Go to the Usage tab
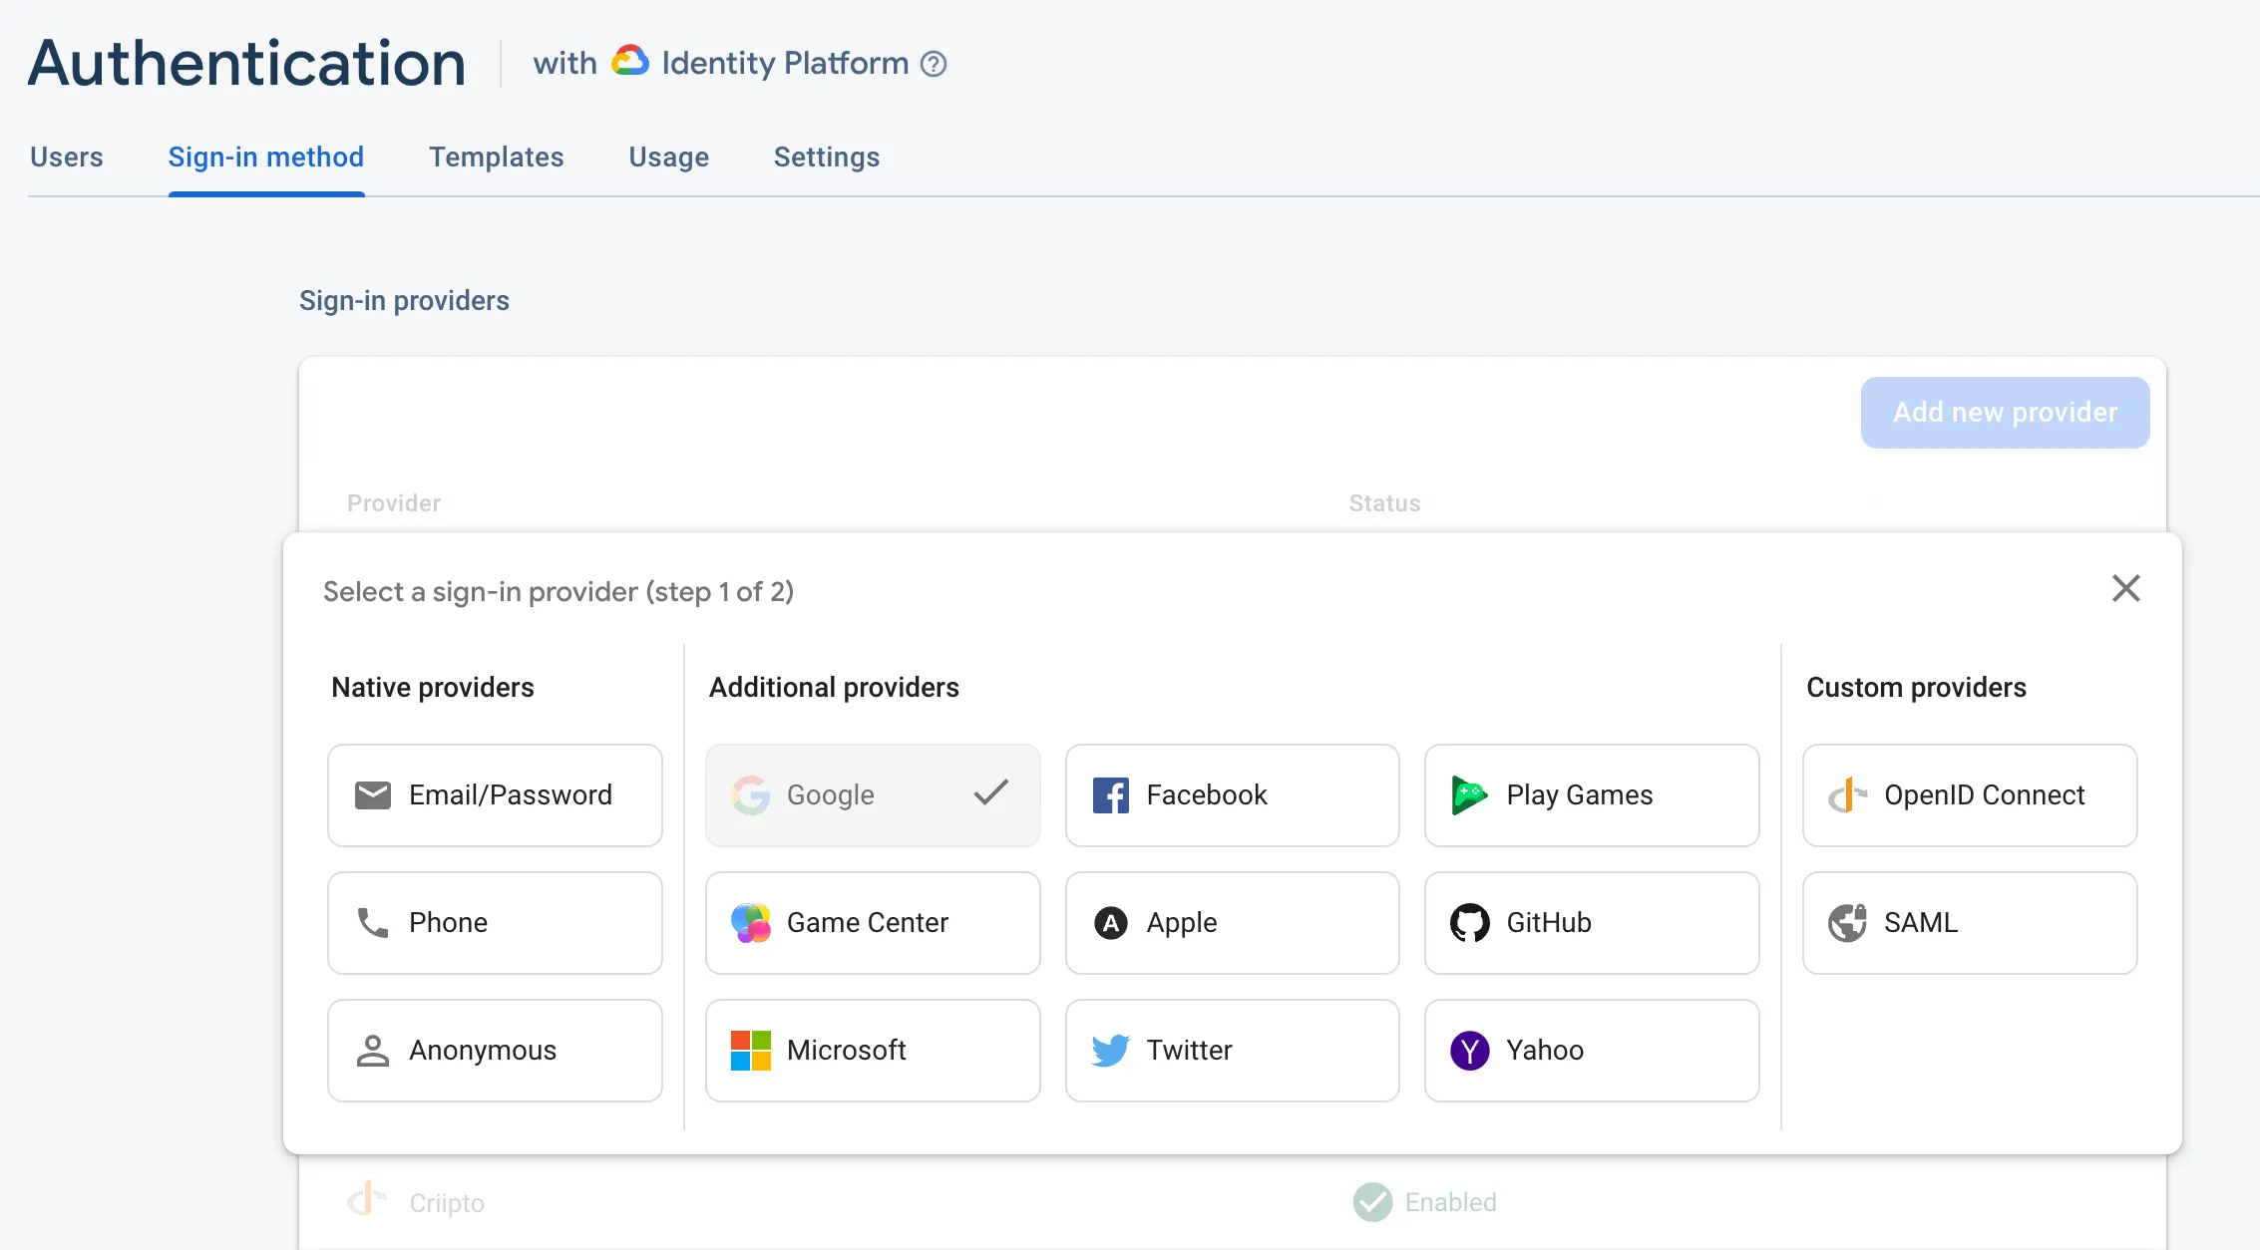 669,157
